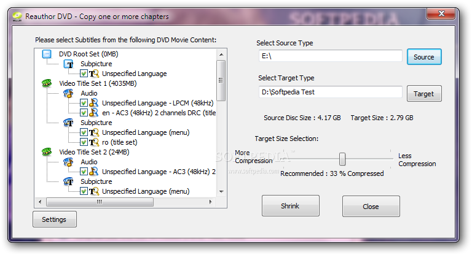Click the Target button
Viewport: 472px width, 255px height.
coord(424,94)
